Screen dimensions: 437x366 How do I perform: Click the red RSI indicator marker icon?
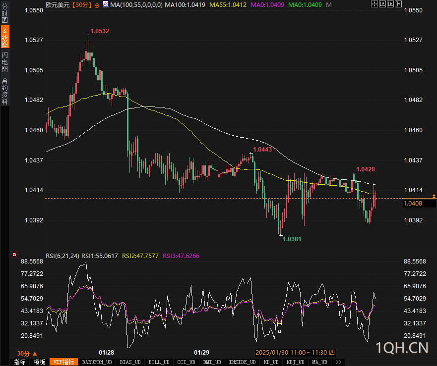click(14, 255)
